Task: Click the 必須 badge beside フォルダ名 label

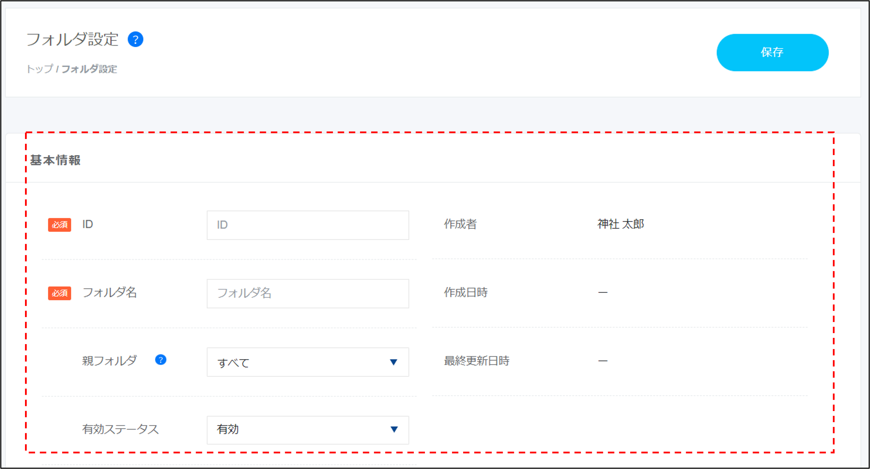Action: pyautogui.click(x=59, y=293)
